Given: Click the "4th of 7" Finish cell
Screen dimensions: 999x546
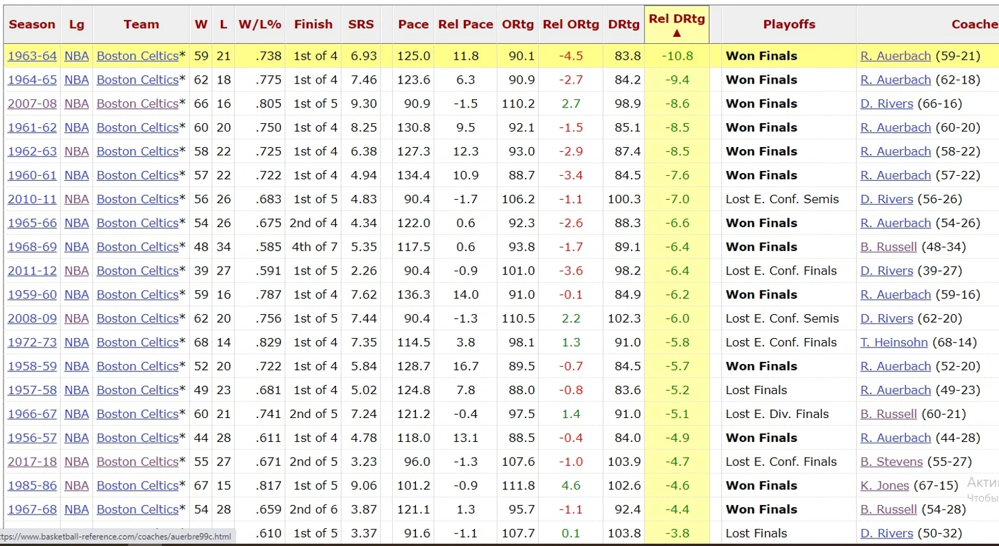Looking at the screenshot, I should click(316, 247).
